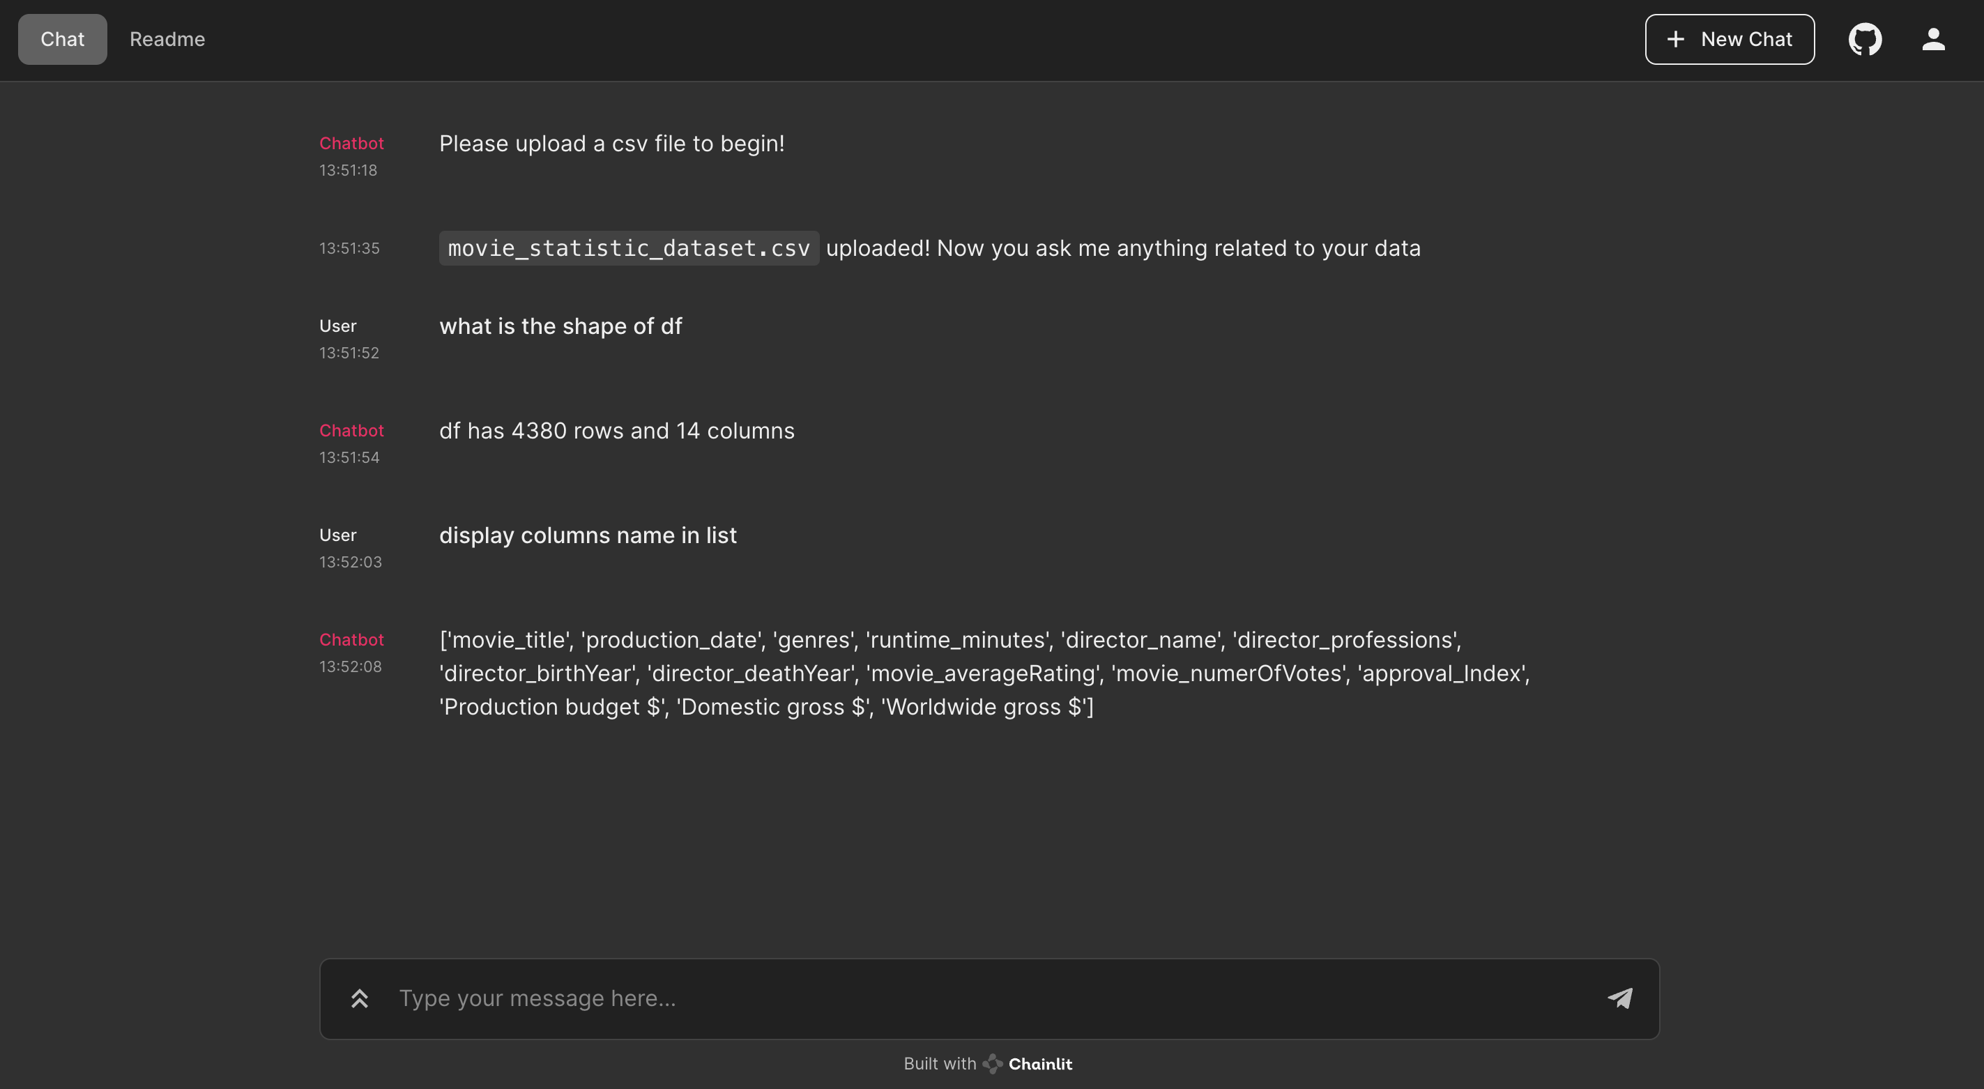This screenshot has height=1089, width=1984.
Task: Select the movie_statistic_dataset.csv filename
Action: (x=629, y=248)
